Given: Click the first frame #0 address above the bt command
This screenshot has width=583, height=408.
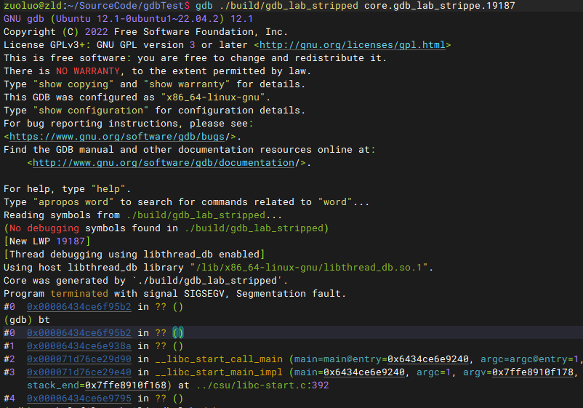Looking at the screenshot, I should (x=79, y=307).
